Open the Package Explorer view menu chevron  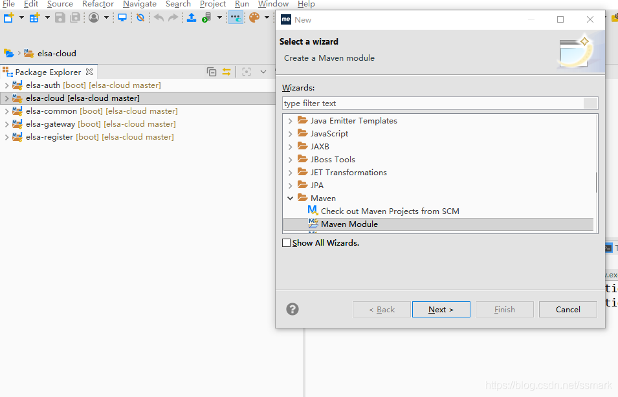263,72
